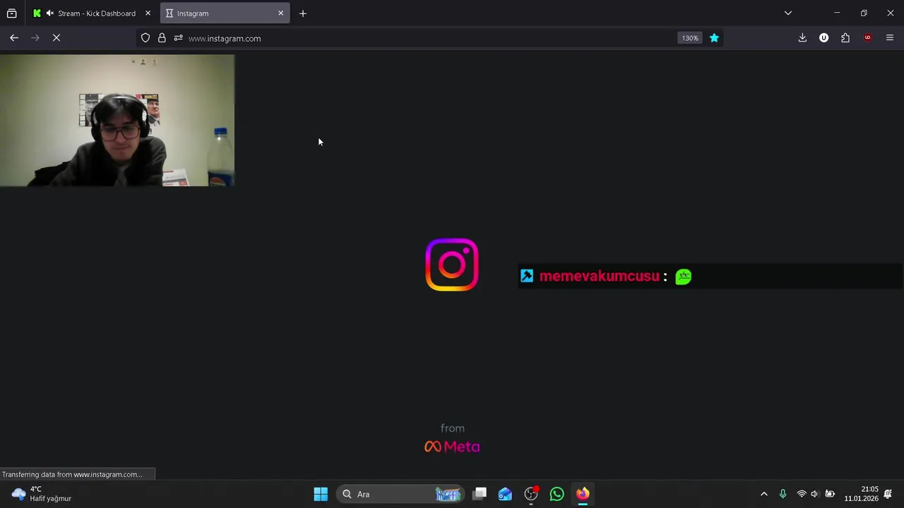View site security padlock information

click(162, 38)
